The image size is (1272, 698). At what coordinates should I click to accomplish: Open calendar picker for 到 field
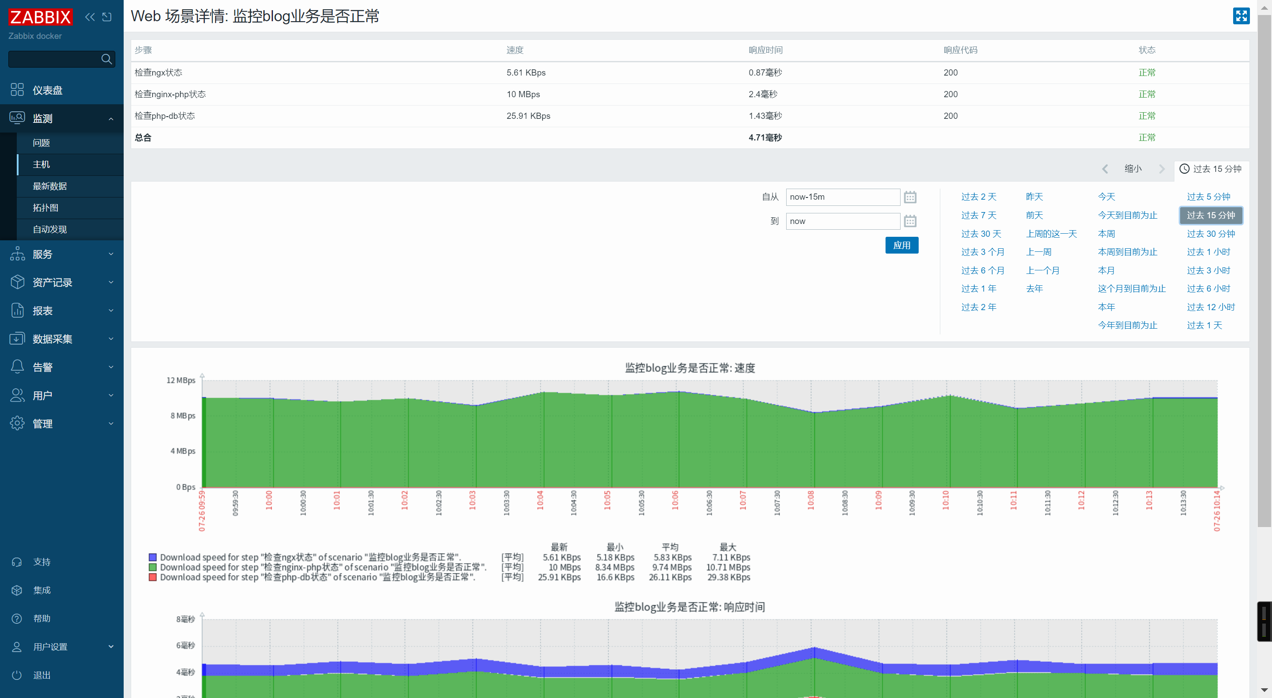tap(910, 221)
